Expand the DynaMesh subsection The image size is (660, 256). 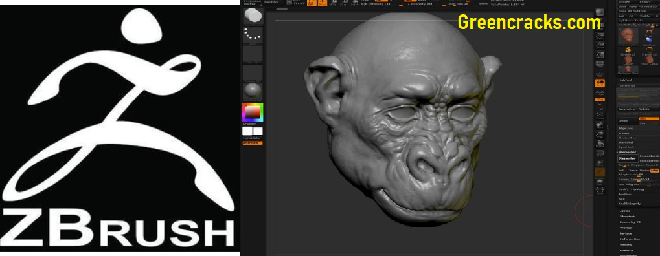[x=626, y=147]
